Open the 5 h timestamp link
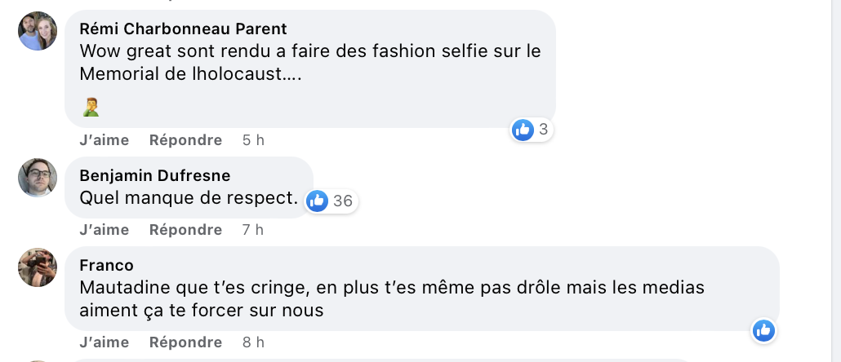The image size is (841, 362). click(253, 140)
